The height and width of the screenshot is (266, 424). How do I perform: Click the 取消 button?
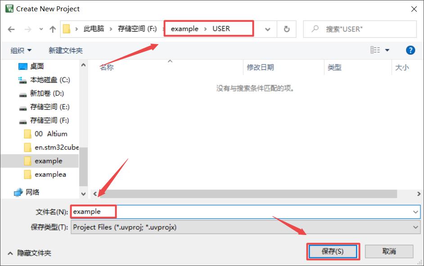[x=389, y=252]
